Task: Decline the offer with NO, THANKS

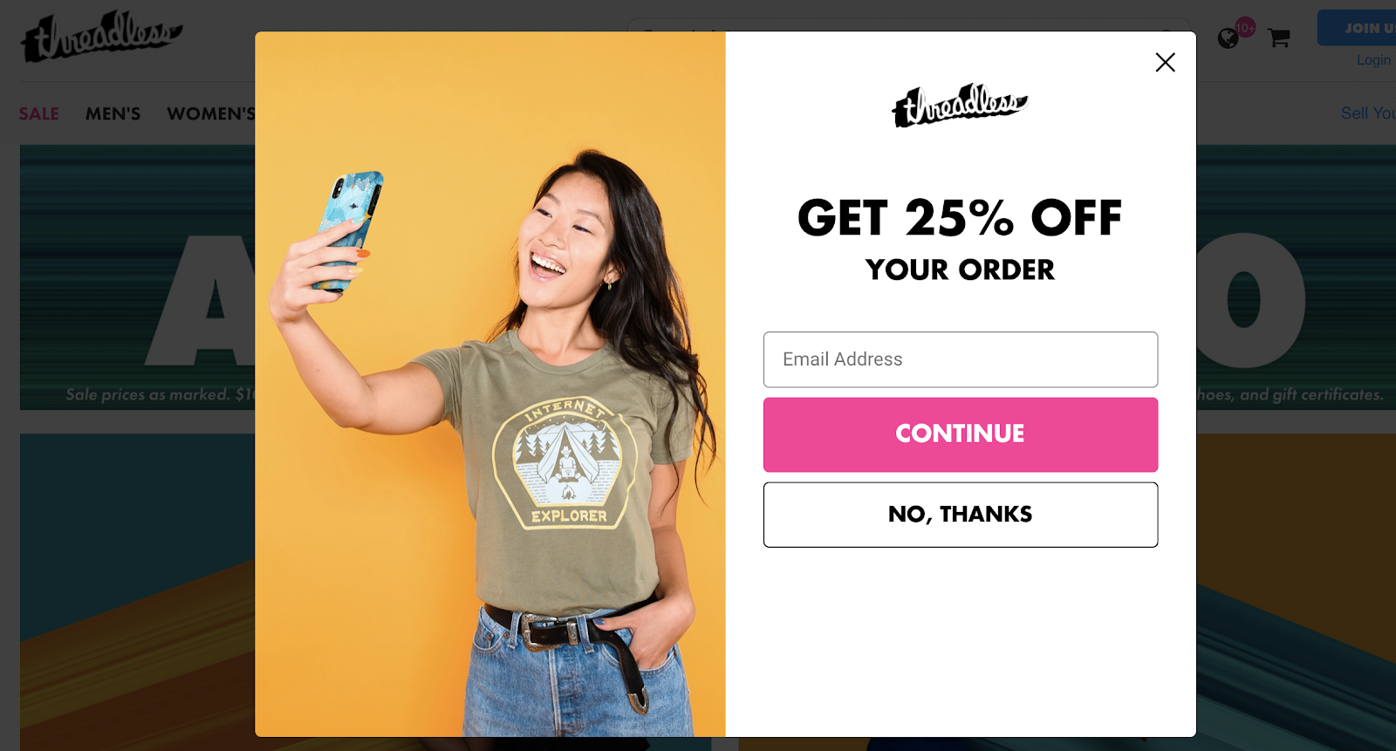Action: coord(961,515)
